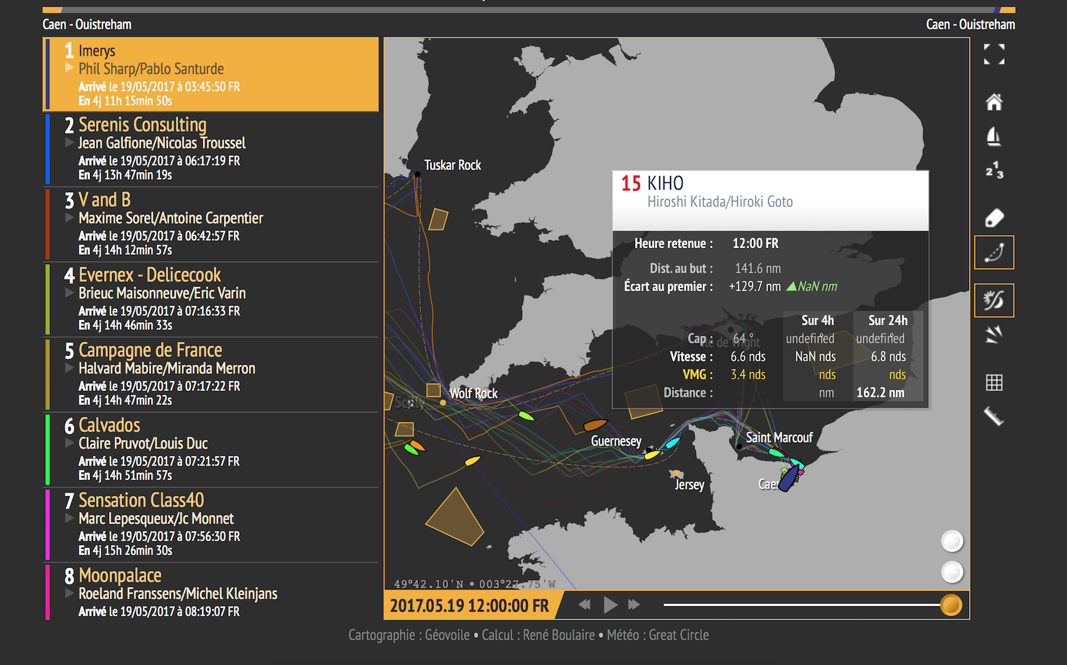Click the sailboat icon in the map toolbar
The width and height of the screenshot is (1067, 665).
pos(994,136)
